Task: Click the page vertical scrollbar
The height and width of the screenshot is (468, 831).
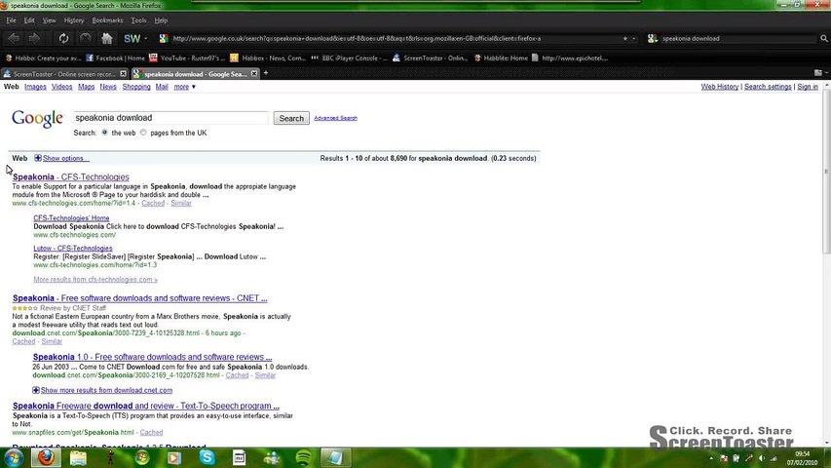Action: click(x=826, y=262)
